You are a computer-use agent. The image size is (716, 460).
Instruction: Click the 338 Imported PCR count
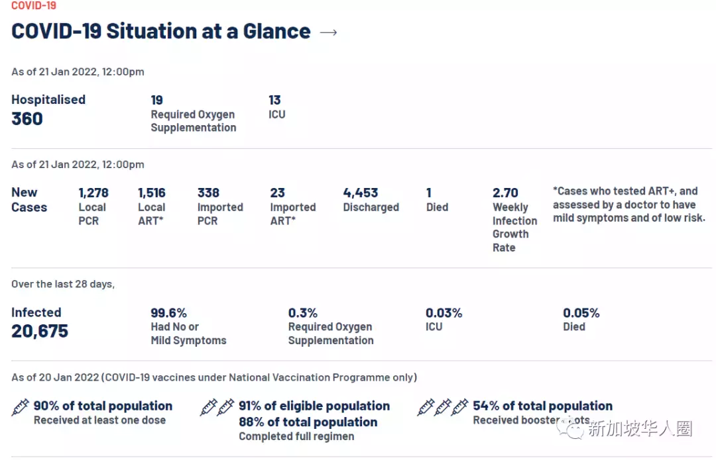point(208,193)
